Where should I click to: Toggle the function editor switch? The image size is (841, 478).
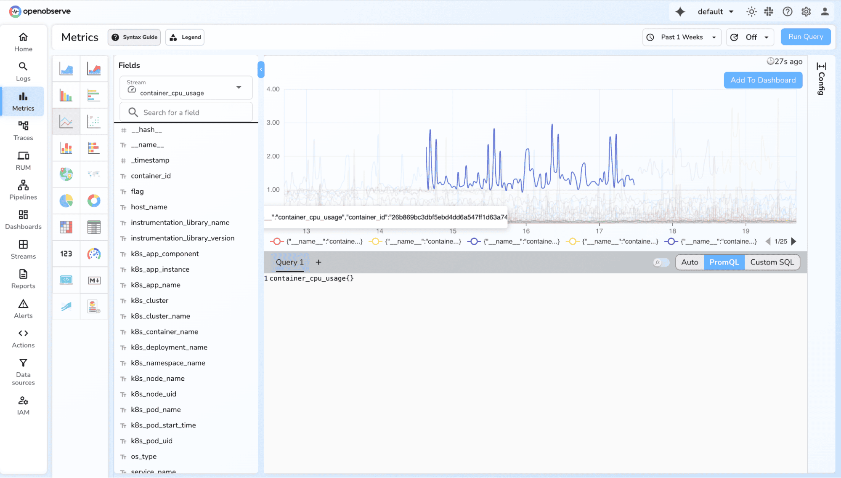661,262
